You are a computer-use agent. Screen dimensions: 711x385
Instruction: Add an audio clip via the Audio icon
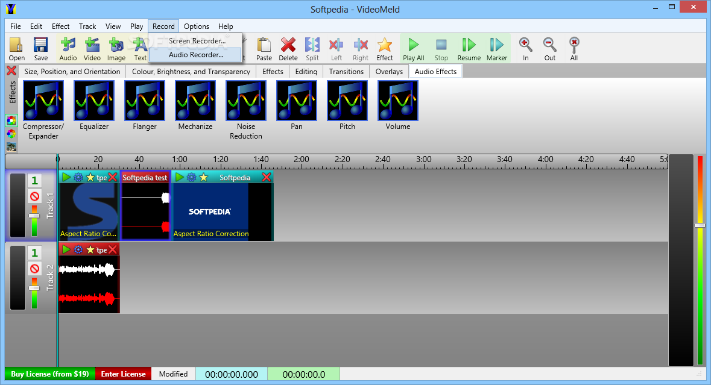pos(68,49)
